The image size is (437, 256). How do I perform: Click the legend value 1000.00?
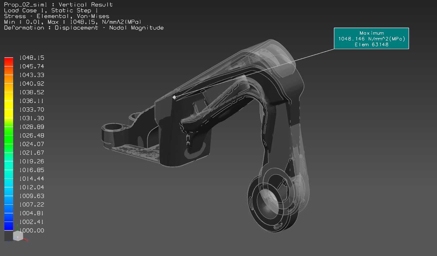32,231
